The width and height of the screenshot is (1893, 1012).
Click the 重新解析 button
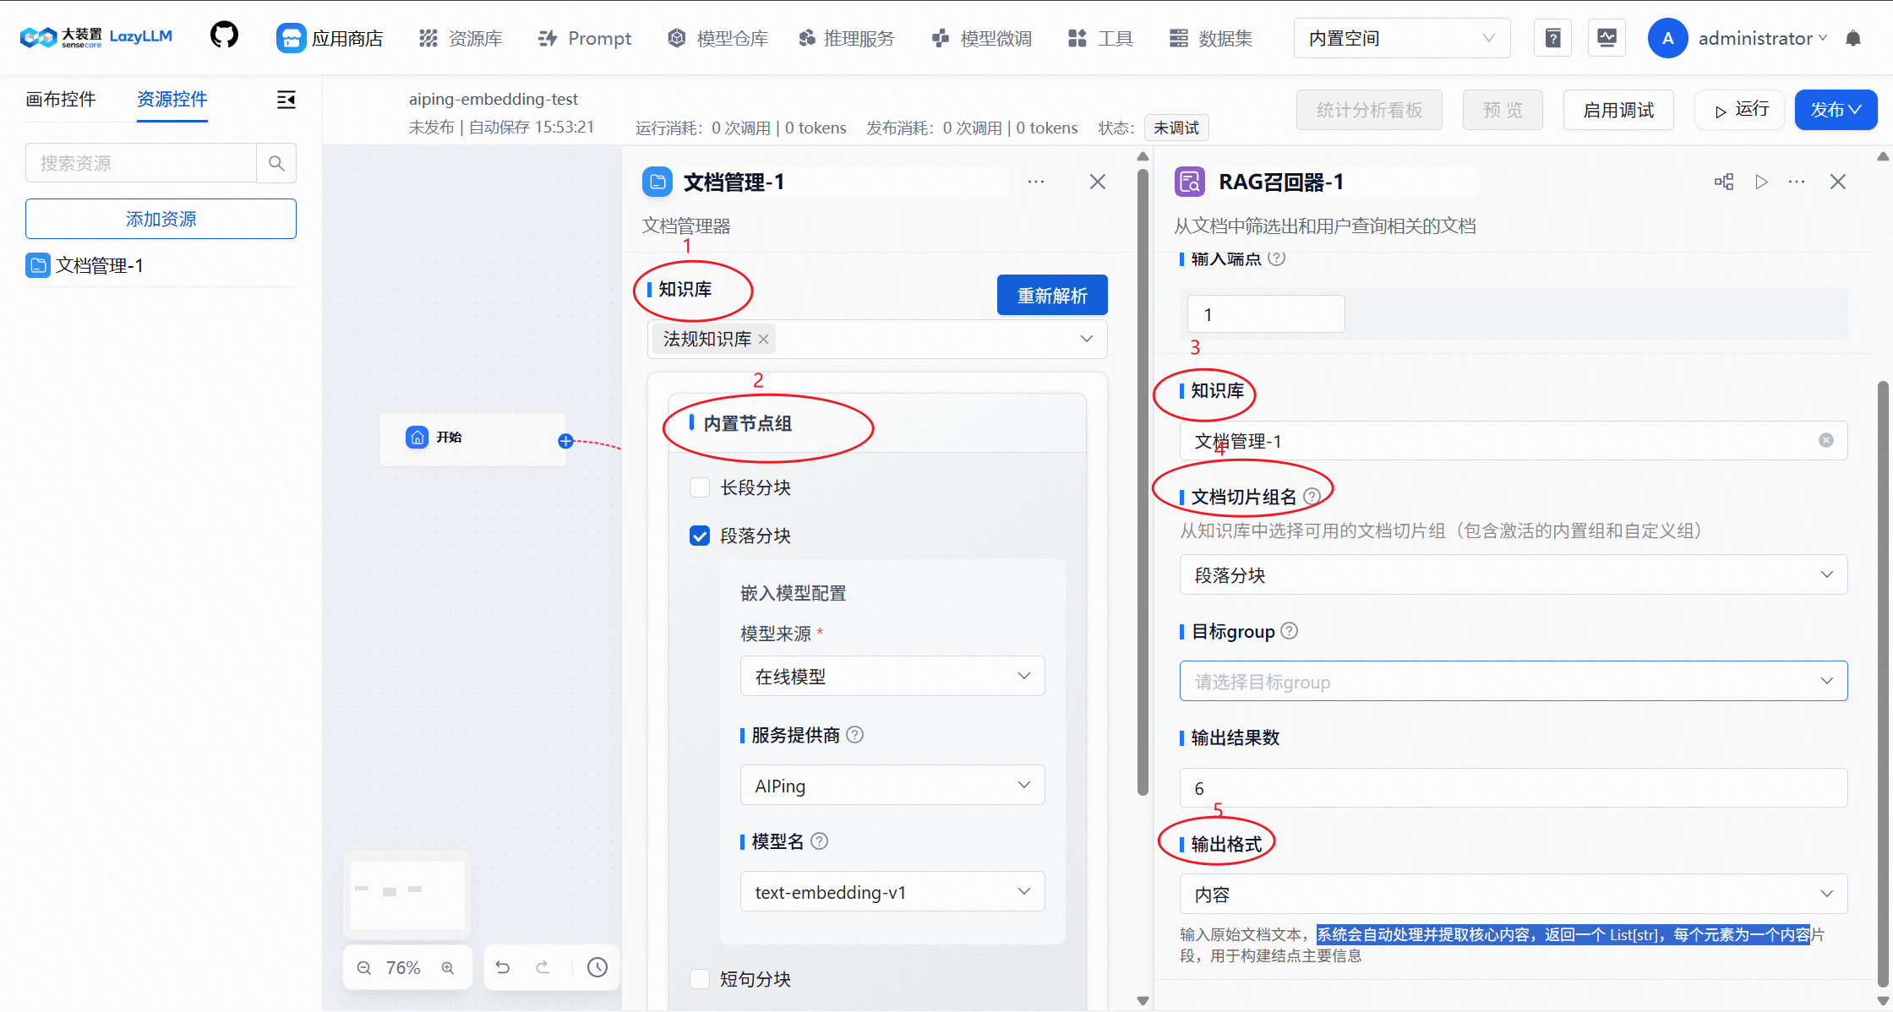click(1052, 295)
